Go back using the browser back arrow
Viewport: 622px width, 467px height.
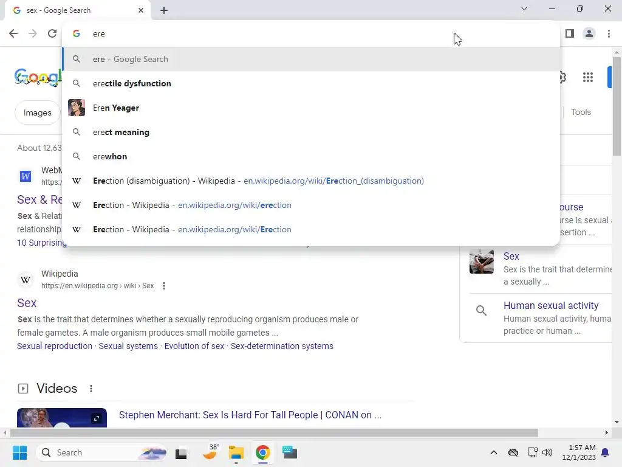point(13,33)
